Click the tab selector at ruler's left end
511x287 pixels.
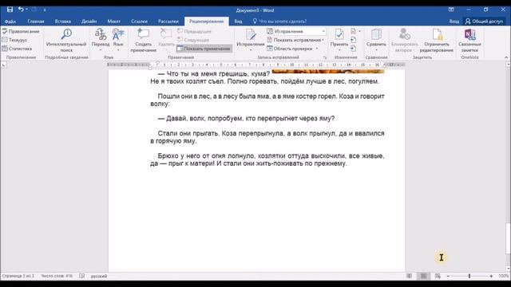[3, 65]
